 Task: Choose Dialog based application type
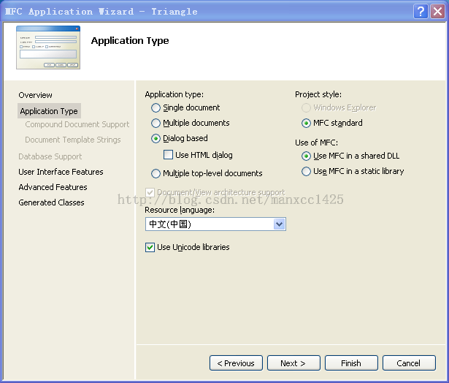156,139
